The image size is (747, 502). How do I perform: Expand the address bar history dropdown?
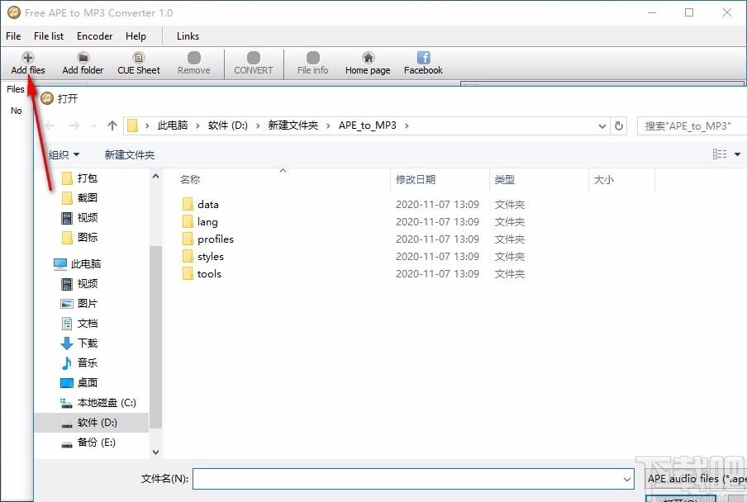coord(602,126)
